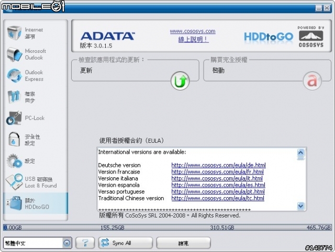Click the Sync All arrows icon

click(x=105, y=243)
